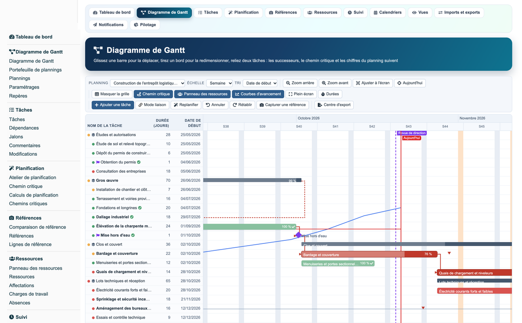This screenshot has width=522, height=323.
Task: Click Capturer une référence
Action: click(283, 105)
